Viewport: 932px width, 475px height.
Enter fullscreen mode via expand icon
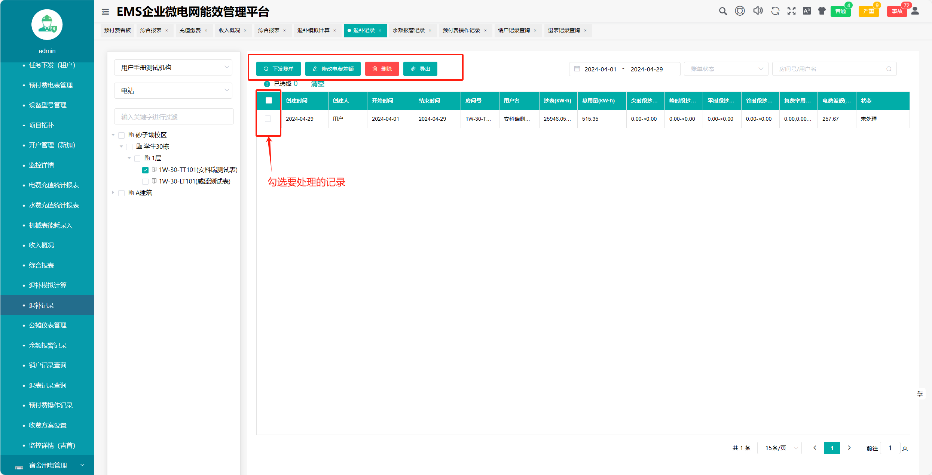pos(791,11)
